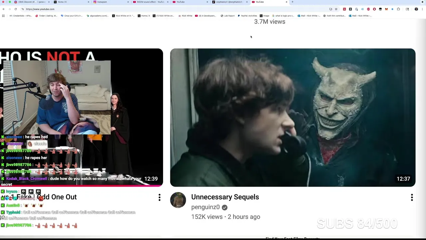Open Roth IRA contribut... bookmark
426x240 pixels.
coord(334,16)
